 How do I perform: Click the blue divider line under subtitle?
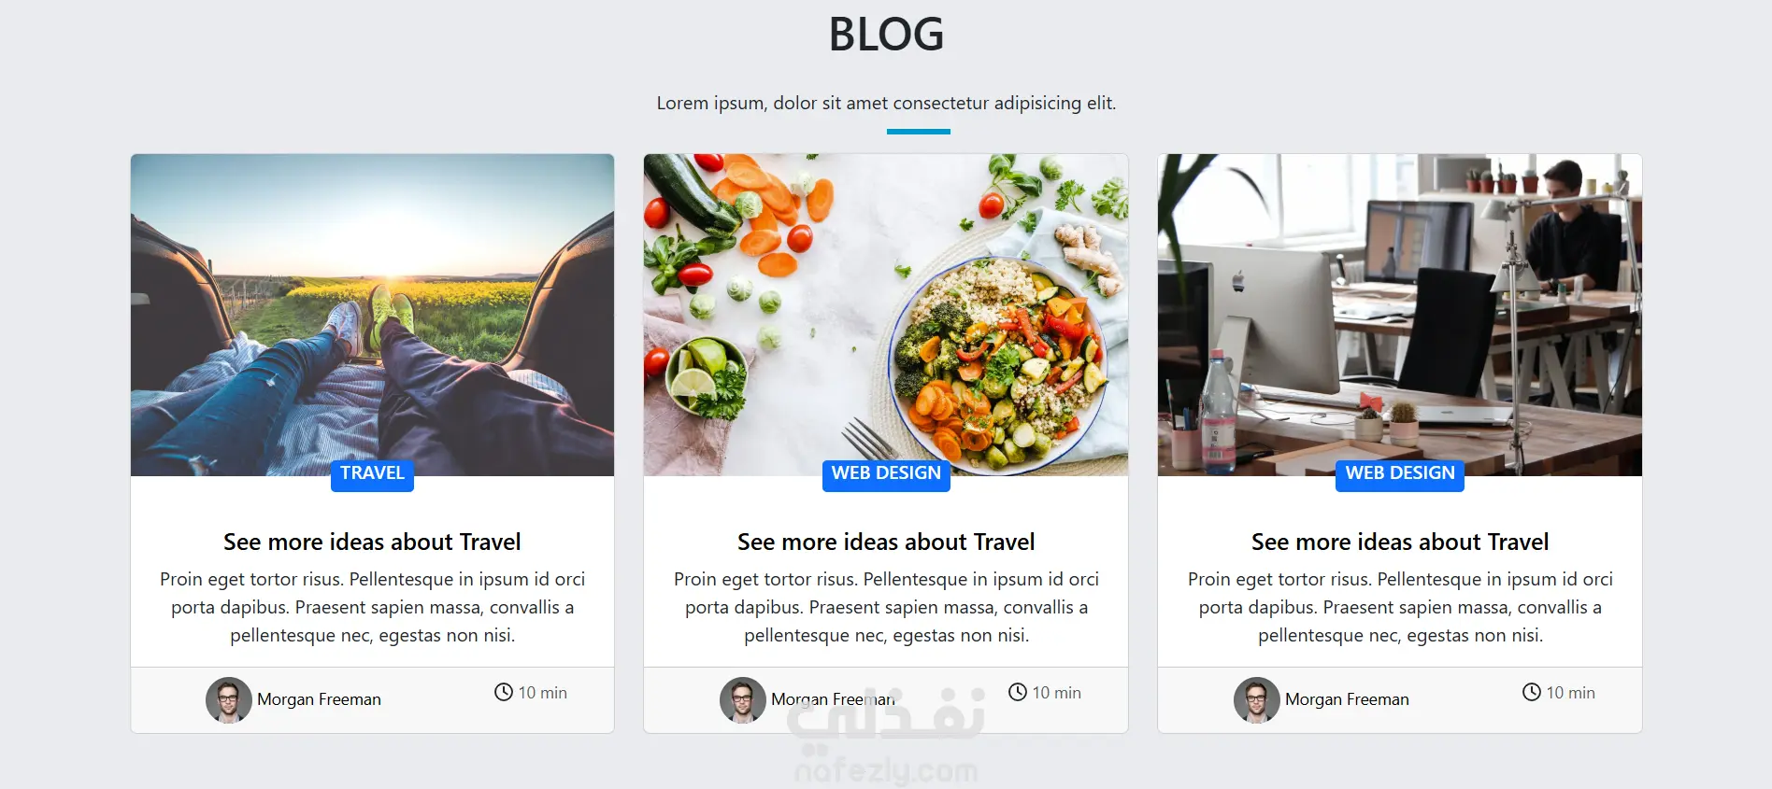coord(919,132)
